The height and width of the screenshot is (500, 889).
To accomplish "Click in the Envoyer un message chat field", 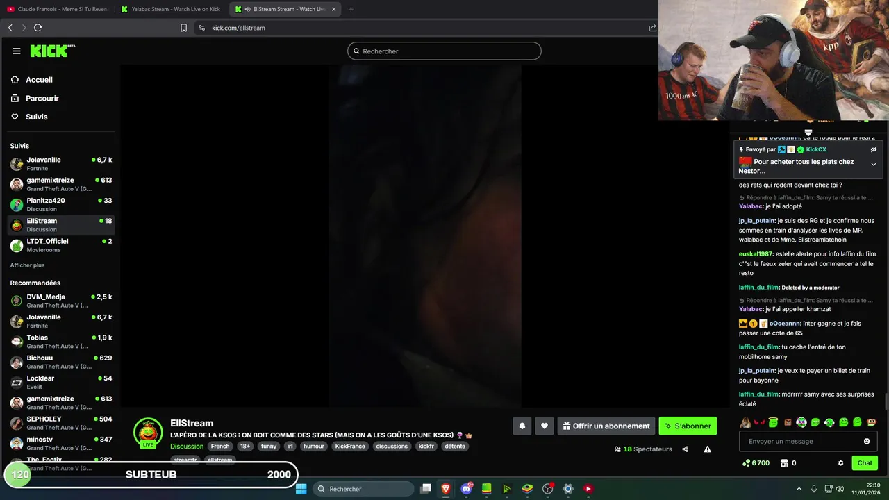I will tap(801, 441).
